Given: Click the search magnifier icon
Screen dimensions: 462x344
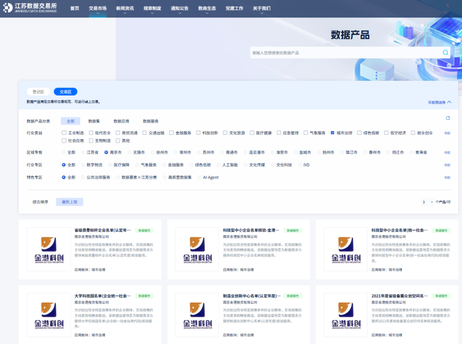Looking at the screenshot, I should tap(446, 53).
